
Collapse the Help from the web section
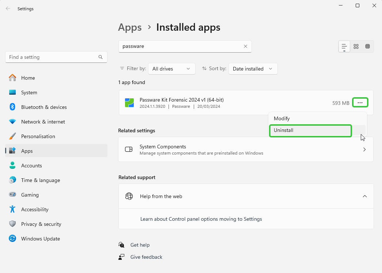[365, 196]
